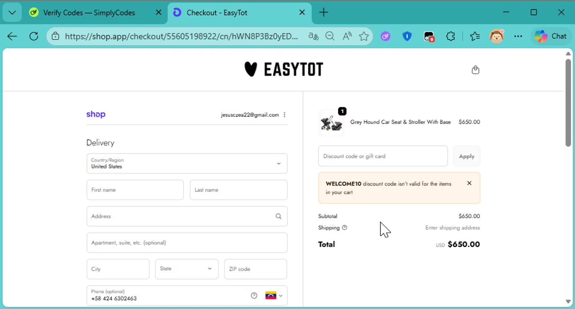Image resolution: width=575 pixels, height=309 pixels.
Task: Open Copilot Chat button
Action: [551, 36]
